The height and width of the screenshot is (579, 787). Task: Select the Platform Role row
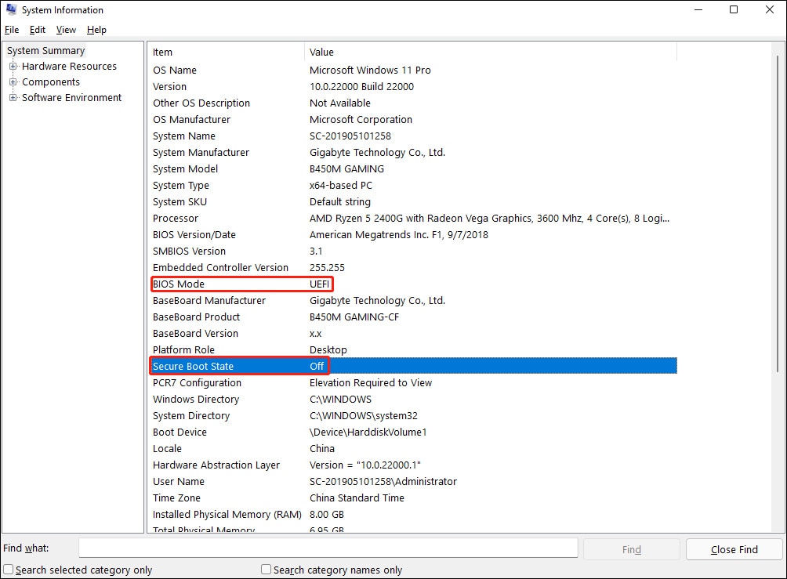(413, 349)
